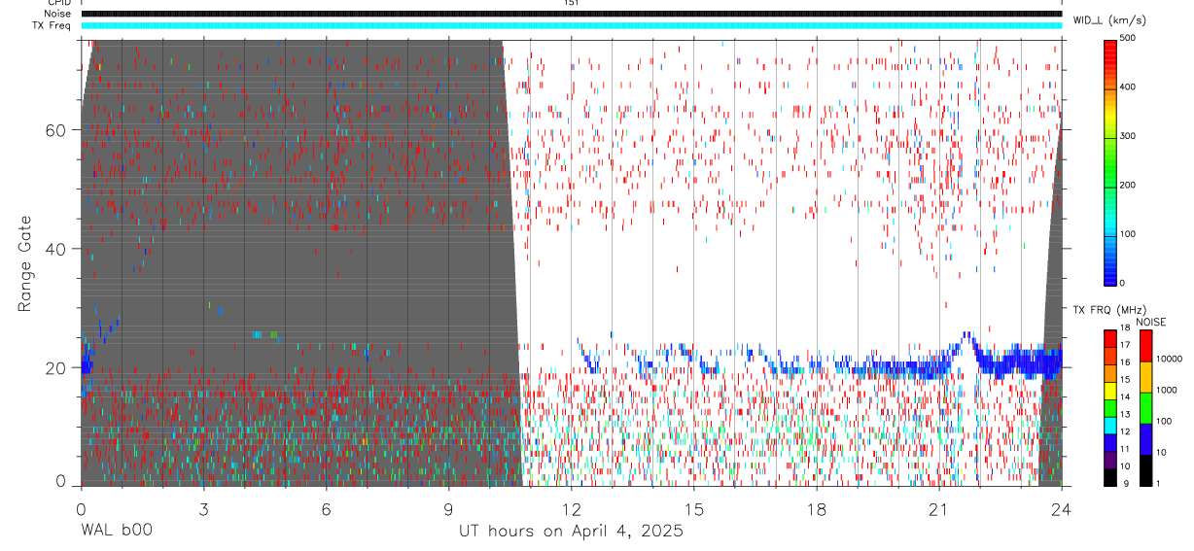Click the yellow 14–15 MHz TX FRQ swatch

point(1109,390)
